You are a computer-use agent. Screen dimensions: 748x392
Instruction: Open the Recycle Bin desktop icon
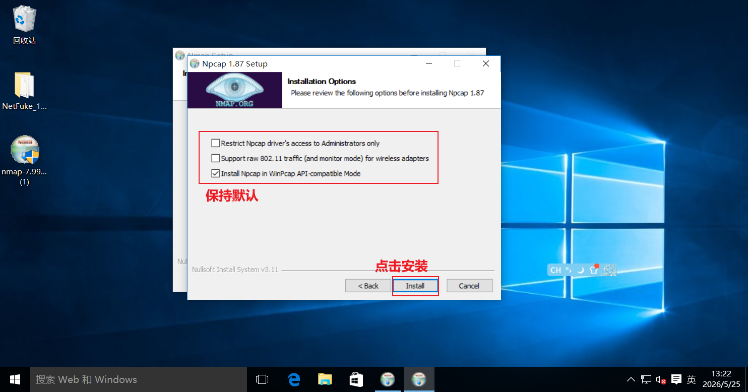(x=24, y=24)
